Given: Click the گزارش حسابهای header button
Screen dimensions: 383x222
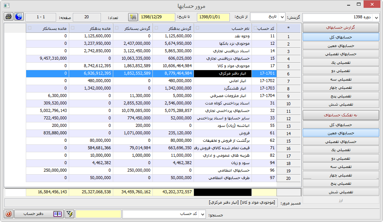Looking at the screenshot, I should (x=340, y=28).
